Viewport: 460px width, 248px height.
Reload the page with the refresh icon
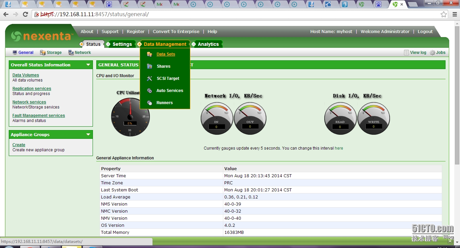click(25, 14)
